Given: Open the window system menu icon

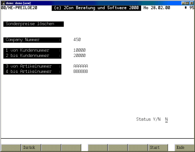Looking at the screenshot, I should click(x=4, y=3).
